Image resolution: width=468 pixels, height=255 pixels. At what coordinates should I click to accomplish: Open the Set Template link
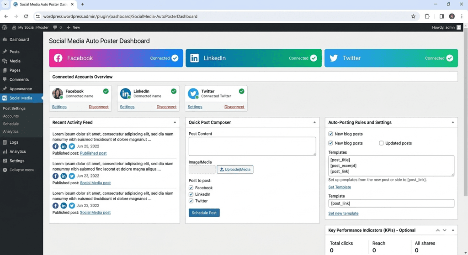tap(340, 187)
